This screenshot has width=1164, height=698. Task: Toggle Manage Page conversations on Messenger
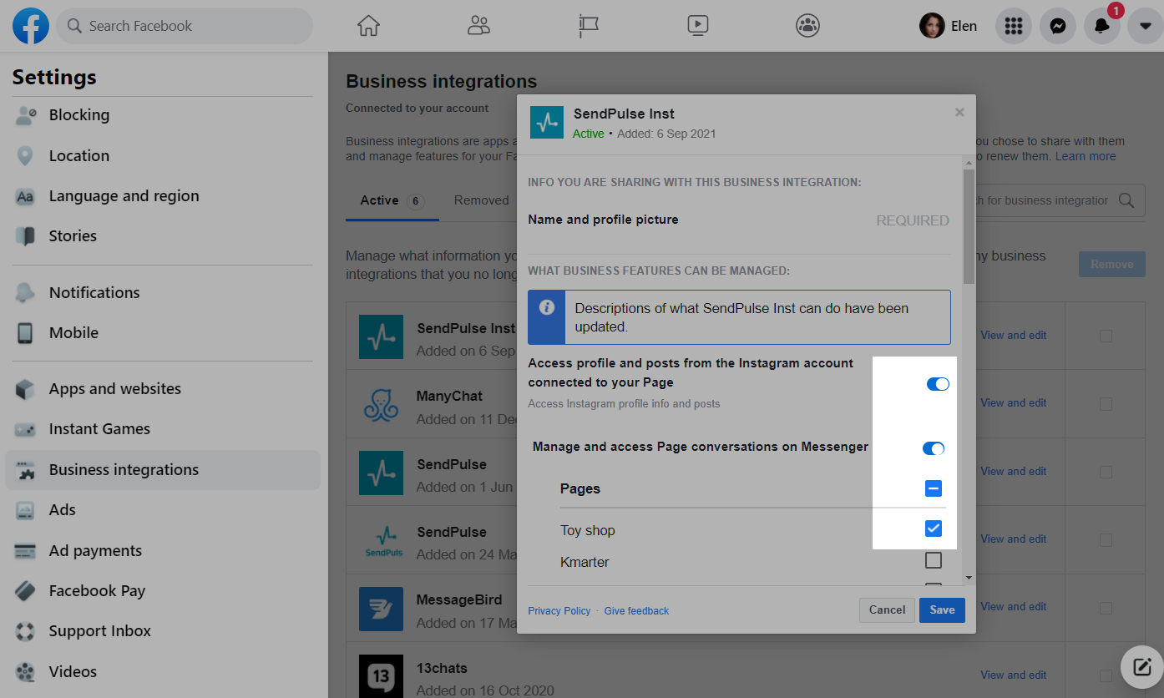pyautogui.click(x=934, y=448)
